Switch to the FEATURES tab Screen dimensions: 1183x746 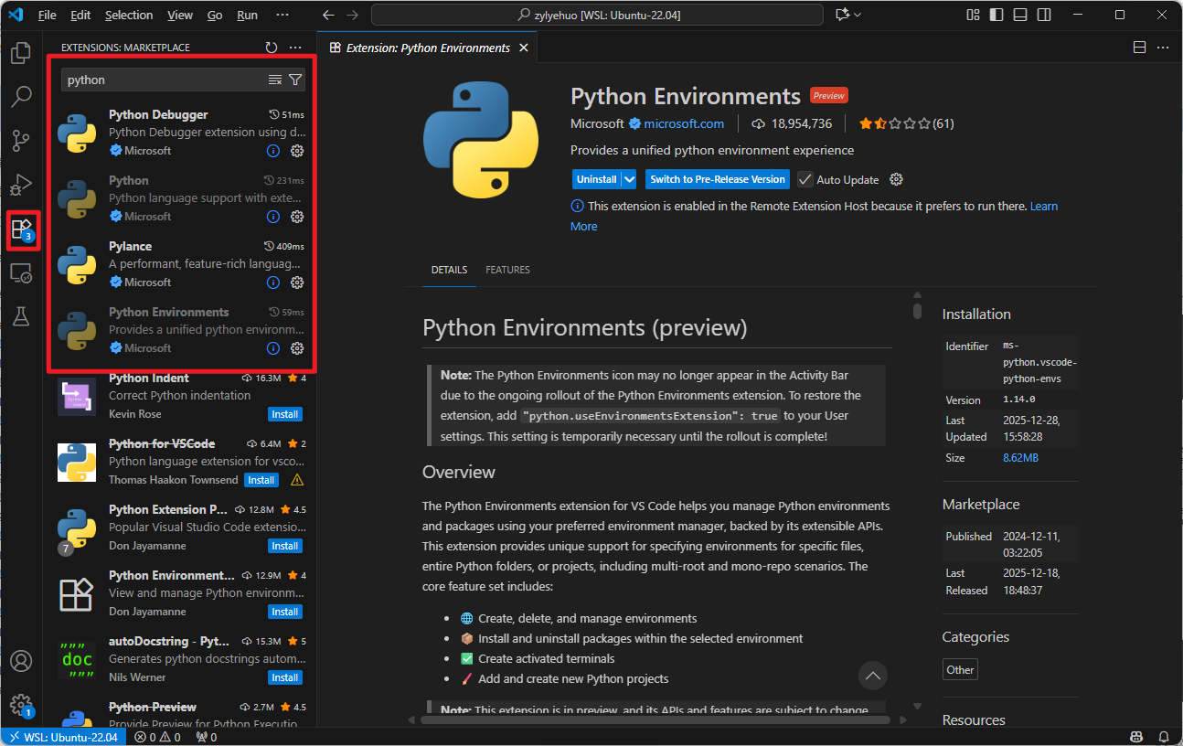pyautogui.click(x=507, y=270)
